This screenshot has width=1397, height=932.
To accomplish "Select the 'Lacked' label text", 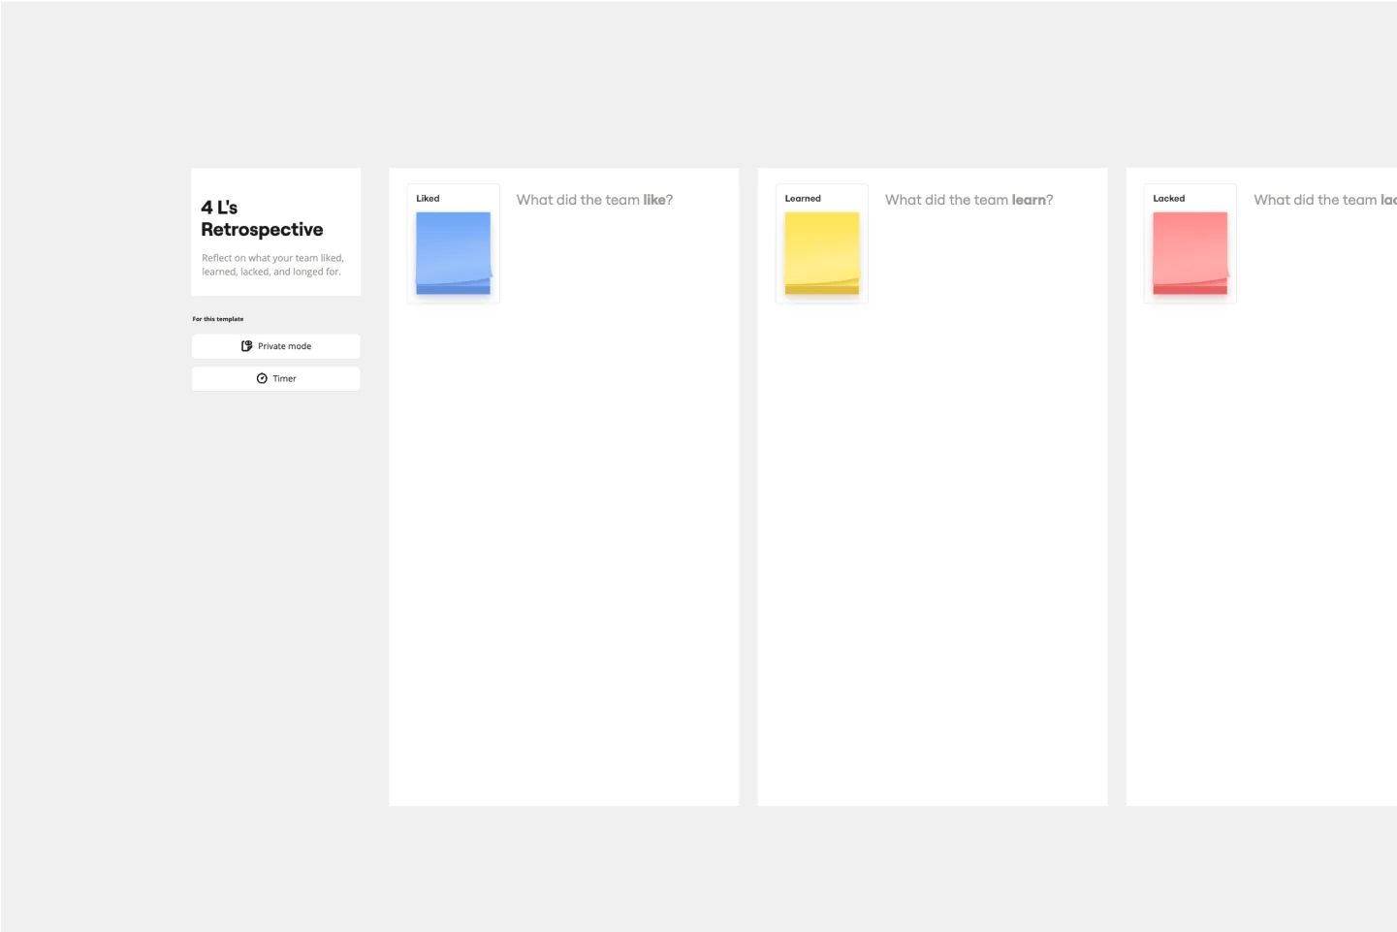I will tap(1169, 198).
